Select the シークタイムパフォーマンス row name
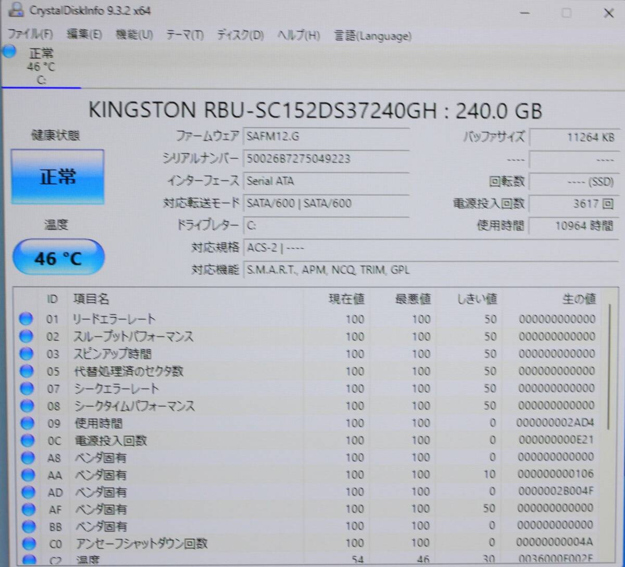 point(135,406)
